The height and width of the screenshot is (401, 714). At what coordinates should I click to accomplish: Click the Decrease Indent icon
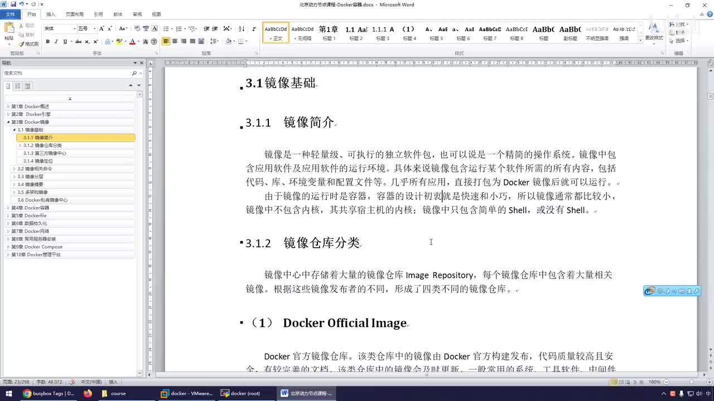click(x=206, y=28)
